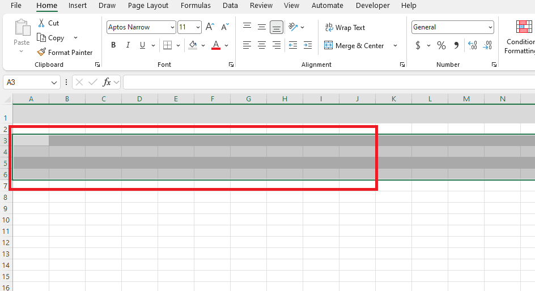Decrease font size
Screen dimensions: 535x291
tap(225, 27)
